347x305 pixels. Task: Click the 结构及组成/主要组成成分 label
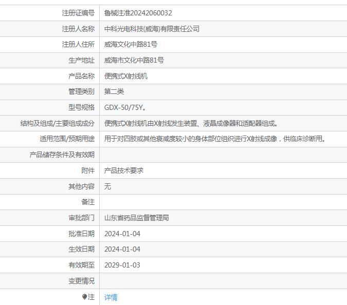pyautogui.click(x=58, y=123)
